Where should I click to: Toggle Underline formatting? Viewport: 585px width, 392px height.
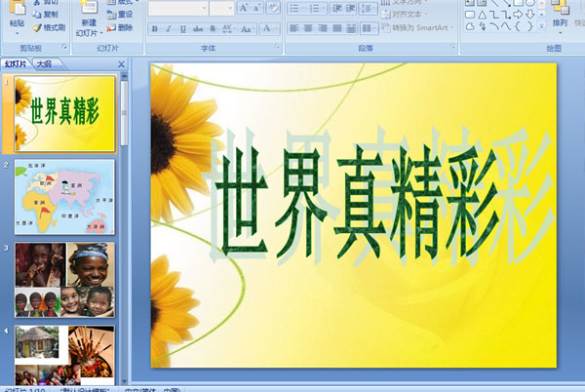coord(183,28)
